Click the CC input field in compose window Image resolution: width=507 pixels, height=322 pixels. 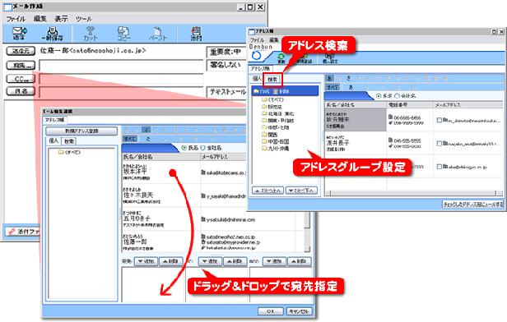(121, 79)
